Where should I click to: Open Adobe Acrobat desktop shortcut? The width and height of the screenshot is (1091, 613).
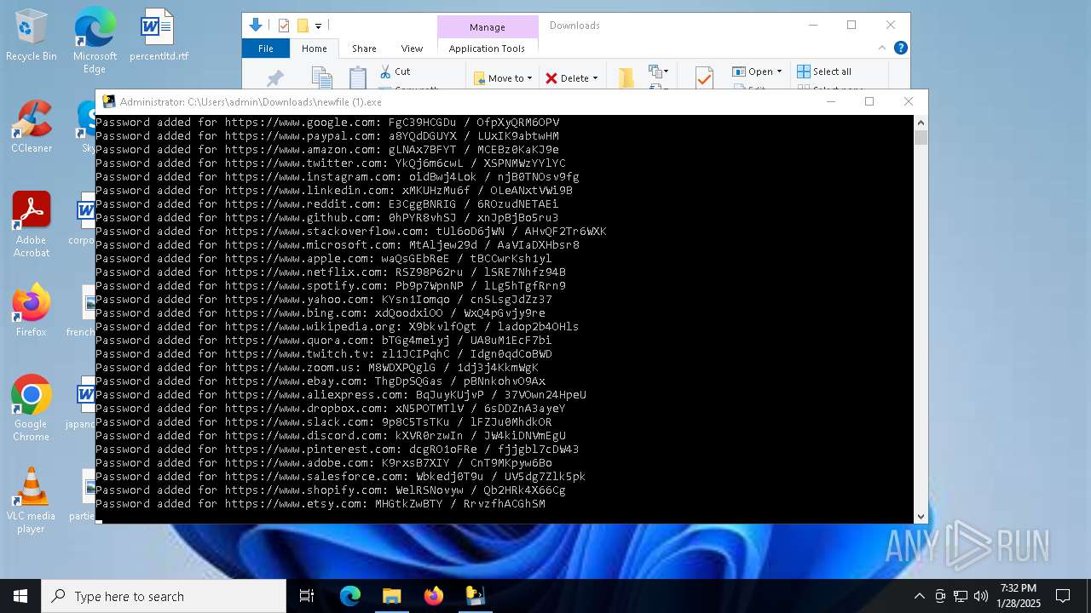click(32, 225)
